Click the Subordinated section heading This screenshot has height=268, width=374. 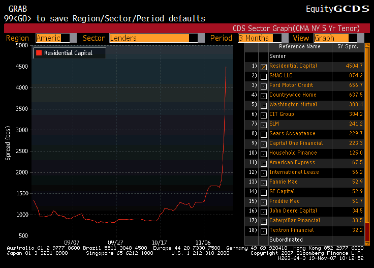pyautogui.click(x=286, y=240)
